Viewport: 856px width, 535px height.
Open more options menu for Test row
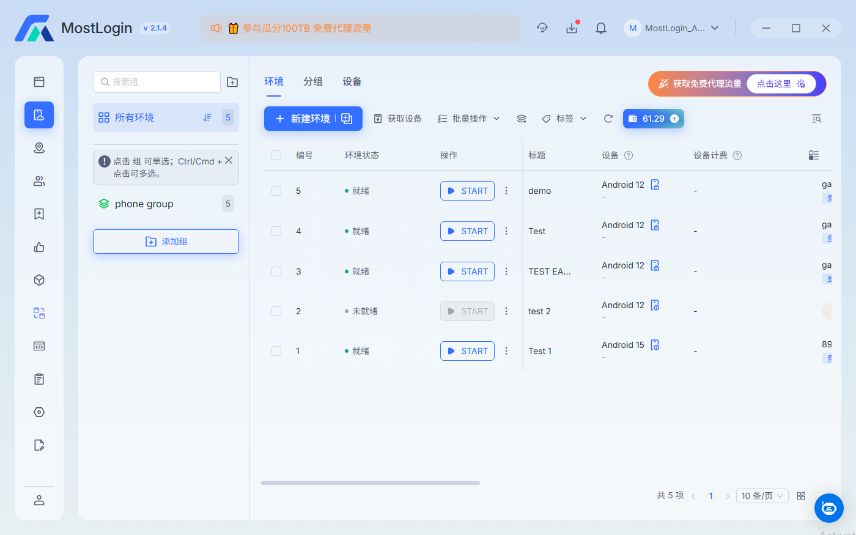click(x=506, y=231)
